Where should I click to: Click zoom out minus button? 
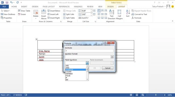147,95
